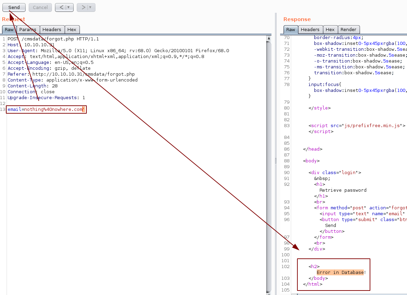Click the 'Retrieve password' text in response
This screenshot has width=407, height=295.
(x=343, y=190)
